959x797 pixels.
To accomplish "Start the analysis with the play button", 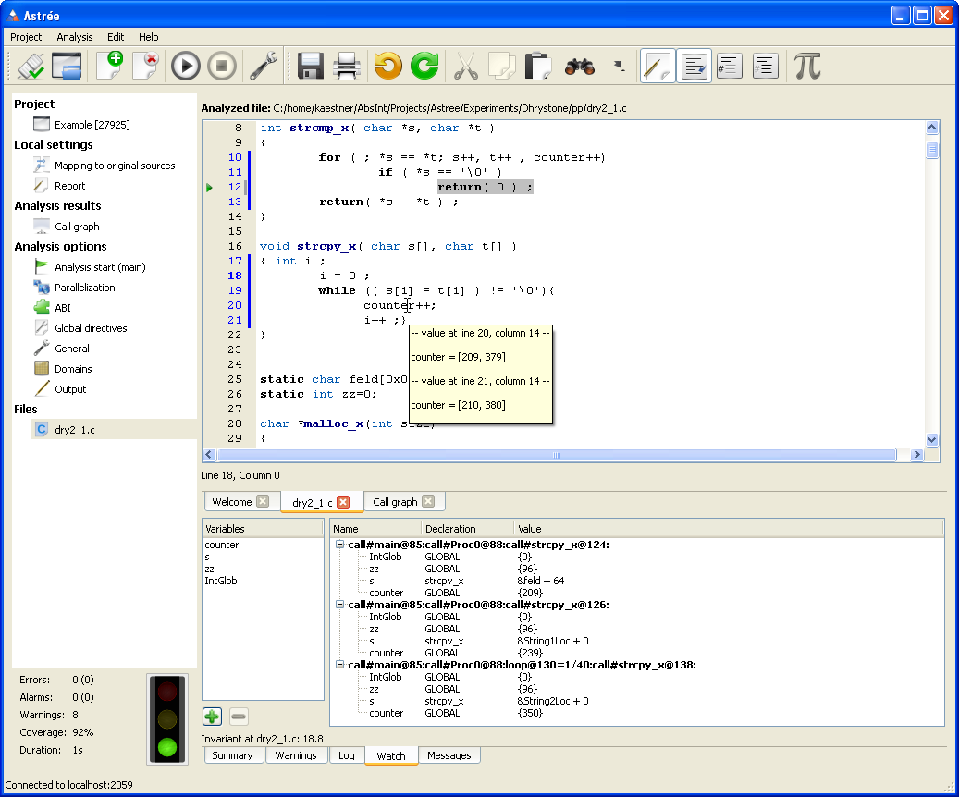I will (185, 66).
